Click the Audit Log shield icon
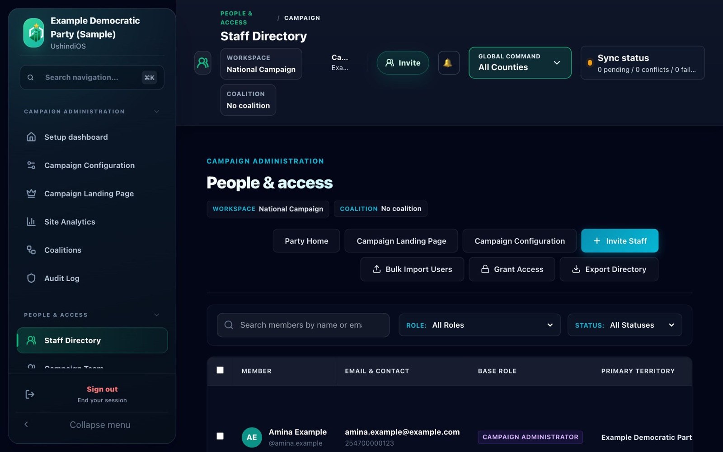This screenshot has width=723, height=452. tap(31, 278)
